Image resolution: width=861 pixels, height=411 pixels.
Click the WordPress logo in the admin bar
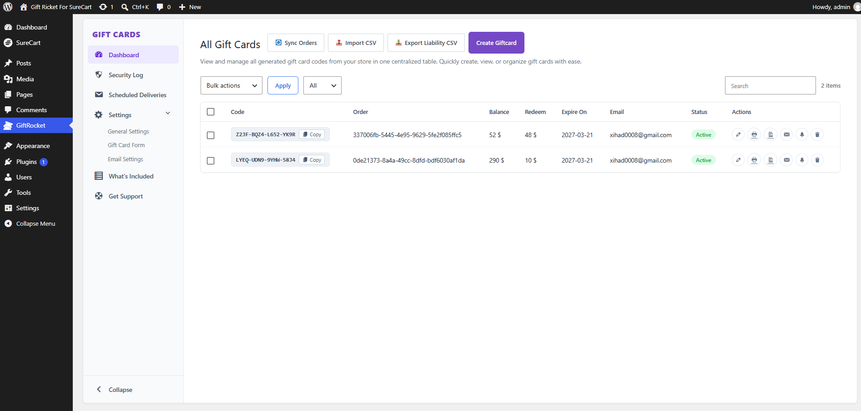click(8, 7)
